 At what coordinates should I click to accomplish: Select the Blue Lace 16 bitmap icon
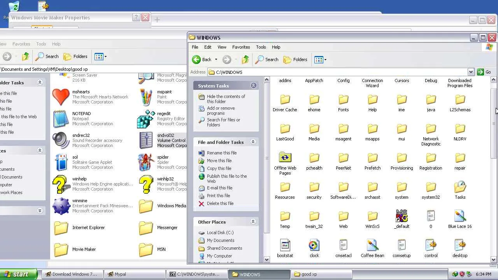click(460, 216)
